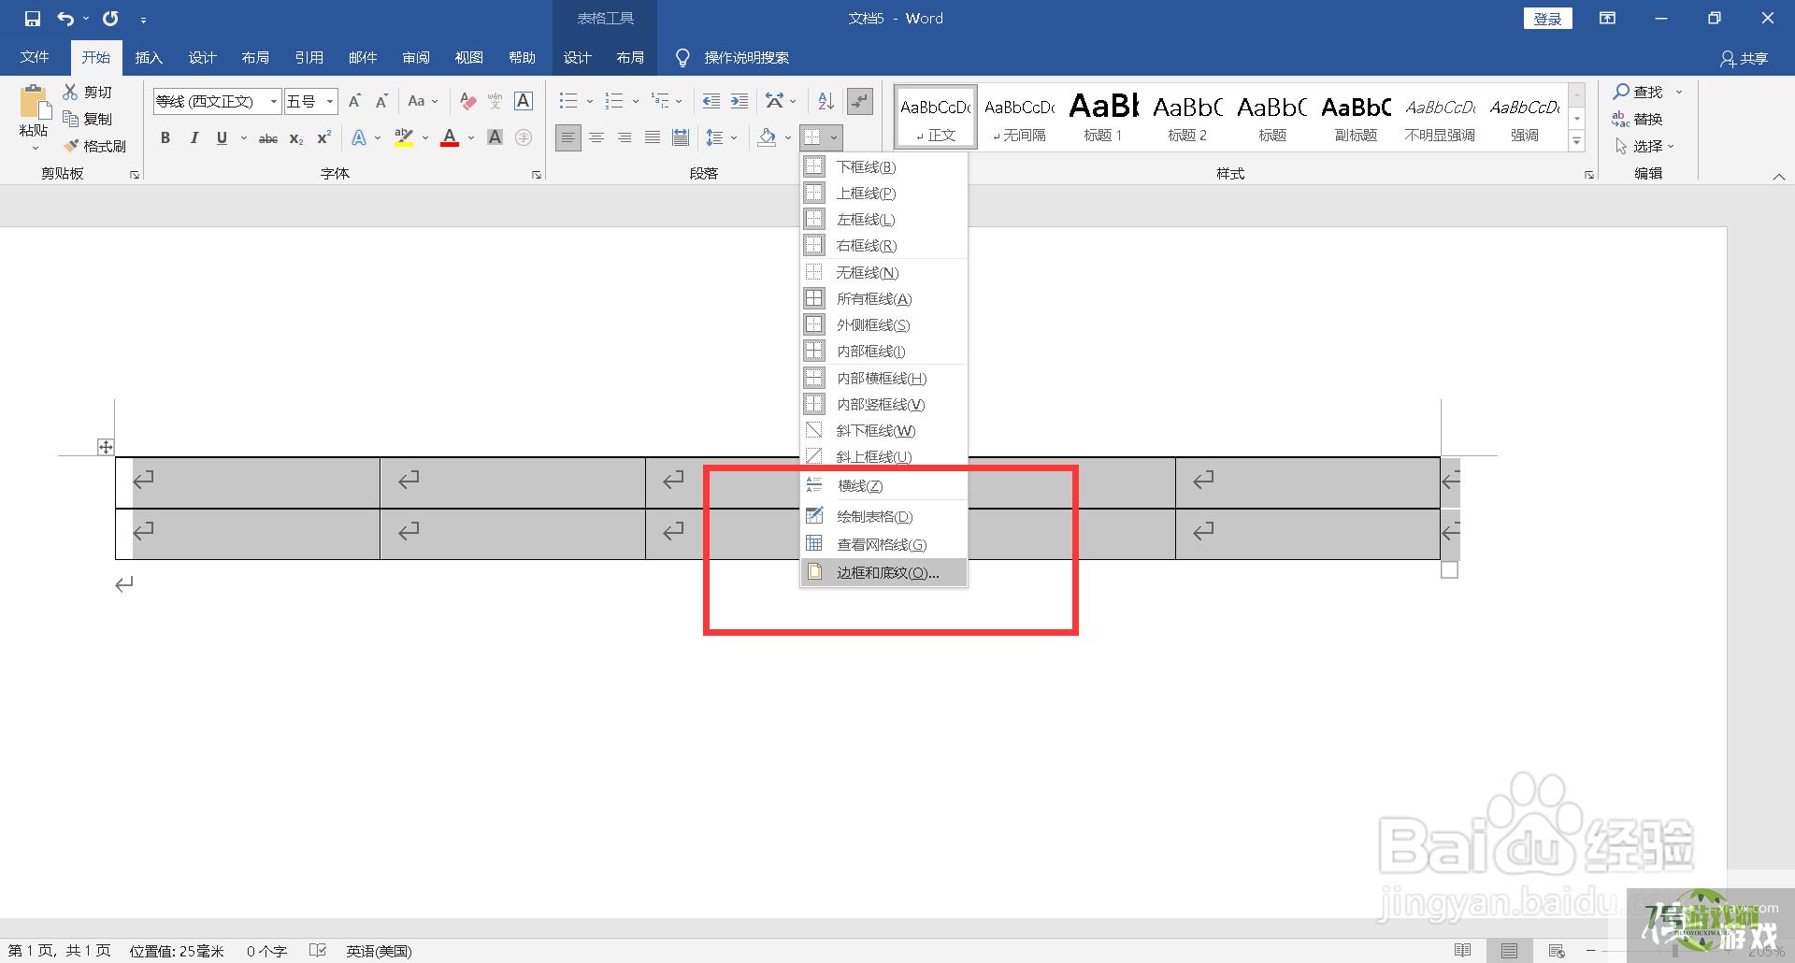Viewport: 1795px width, 963px height.
Task: Open the line spacing dropdown
Action: (722, 138)
